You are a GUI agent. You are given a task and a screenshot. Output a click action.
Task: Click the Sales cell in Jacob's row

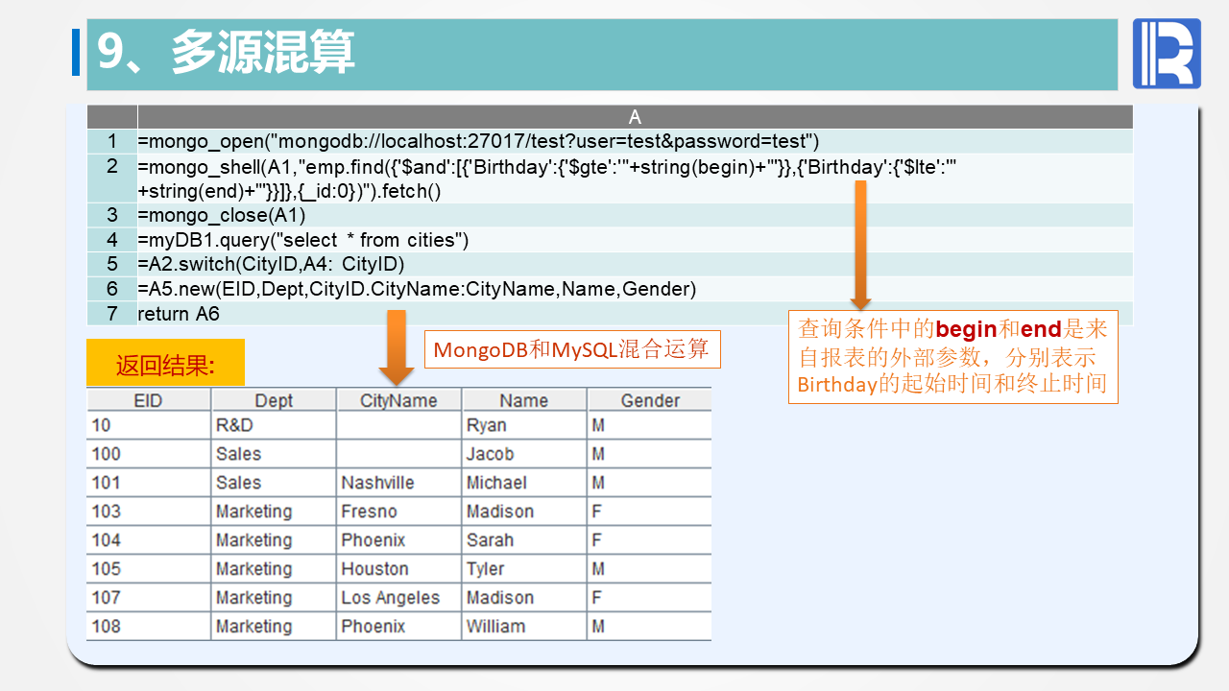tap(275, 454)
